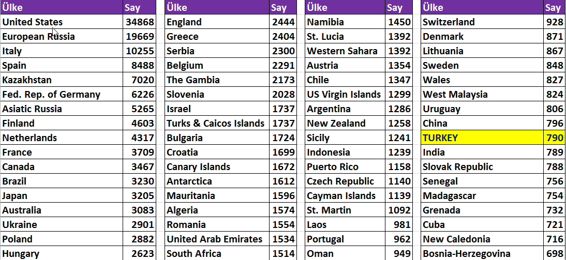Select the US Virgin Islands cell
The width and height of the screenshot is (566, 260).
coord(345,94)
